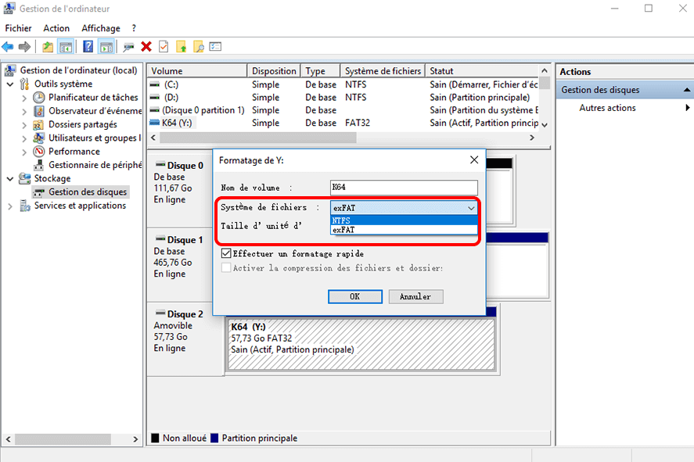Click the Nom de volume input field
694x462 pixels.
click(404, 188)
